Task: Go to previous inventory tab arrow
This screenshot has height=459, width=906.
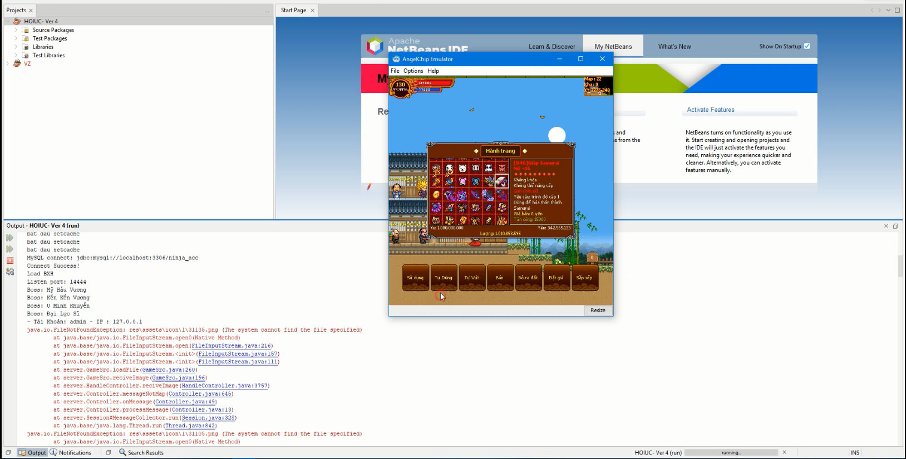Action: (476, 151)
